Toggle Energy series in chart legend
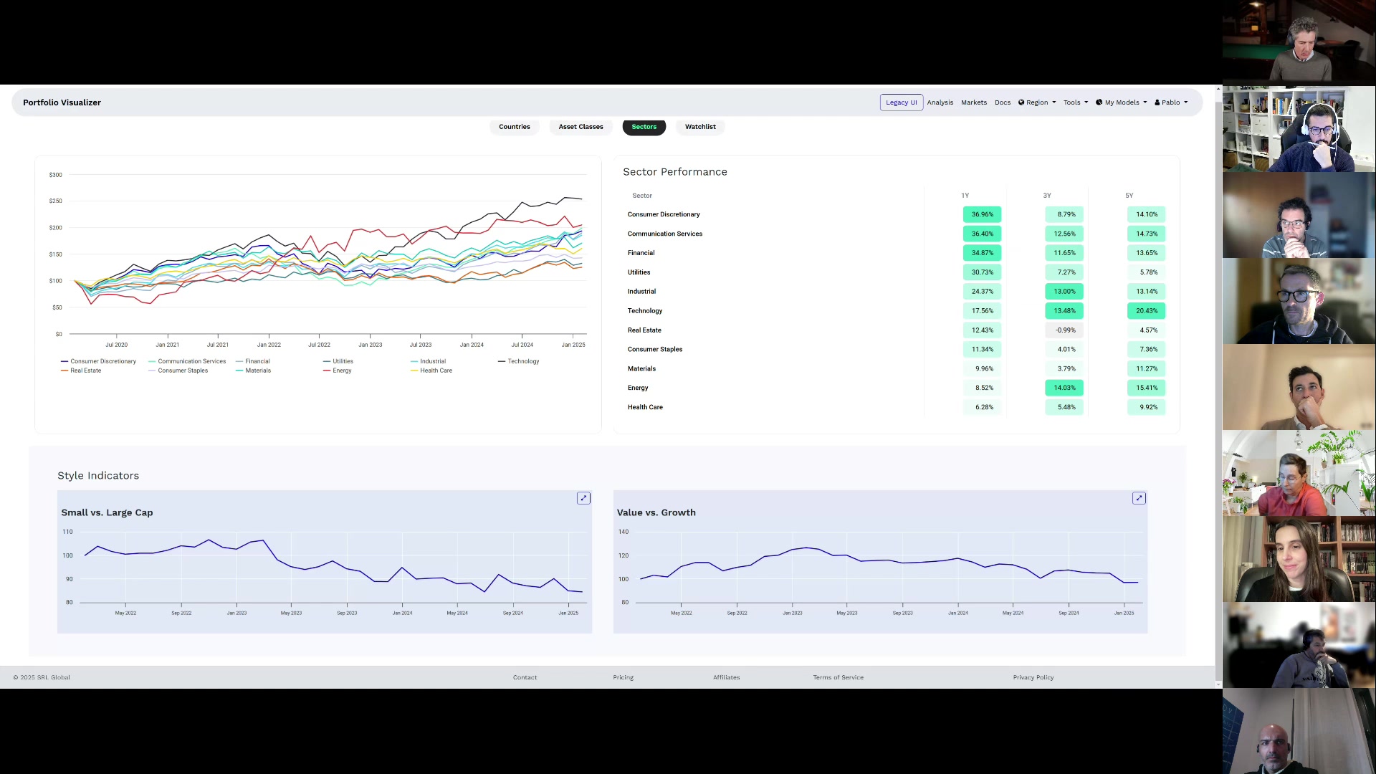The image size is (1376, 774). coord(341,371)
